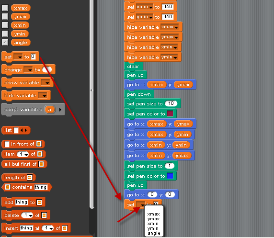Click the pen size 10 input field
Viewport: 274px width, 238px height.
[171, 103]
